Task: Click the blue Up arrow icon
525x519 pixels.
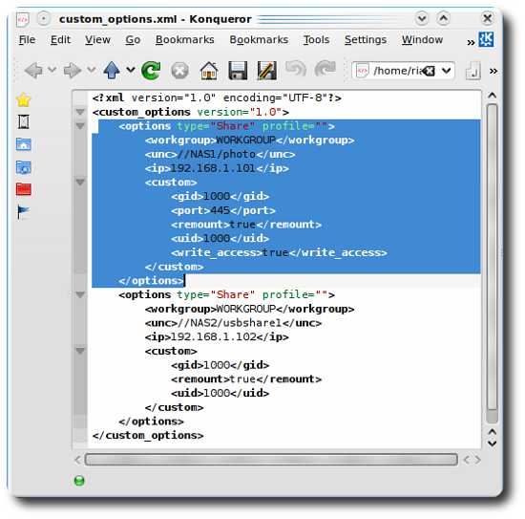Action: (x=112, y=71)
